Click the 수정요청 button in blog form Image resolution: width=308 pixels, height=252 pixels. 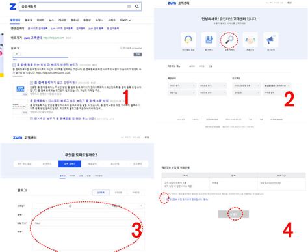pyautogui.click(x=118, y=193)
